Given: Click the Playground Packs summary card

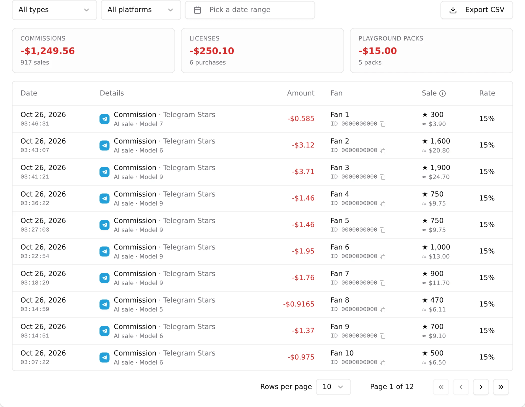Looking at the screenshot, I should 431,50.
